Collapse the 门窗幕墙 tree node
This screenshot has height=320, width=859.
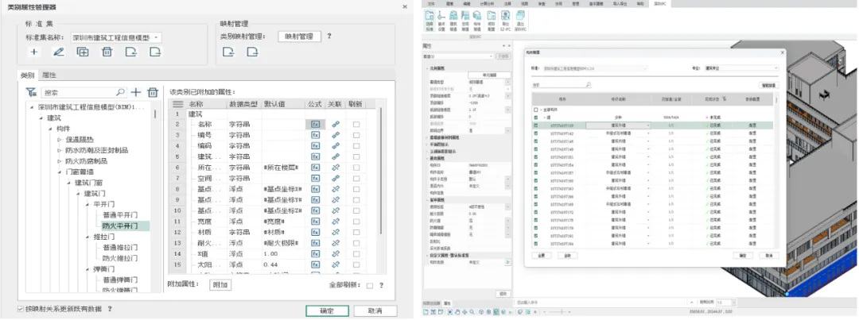(x=59, y=172)
